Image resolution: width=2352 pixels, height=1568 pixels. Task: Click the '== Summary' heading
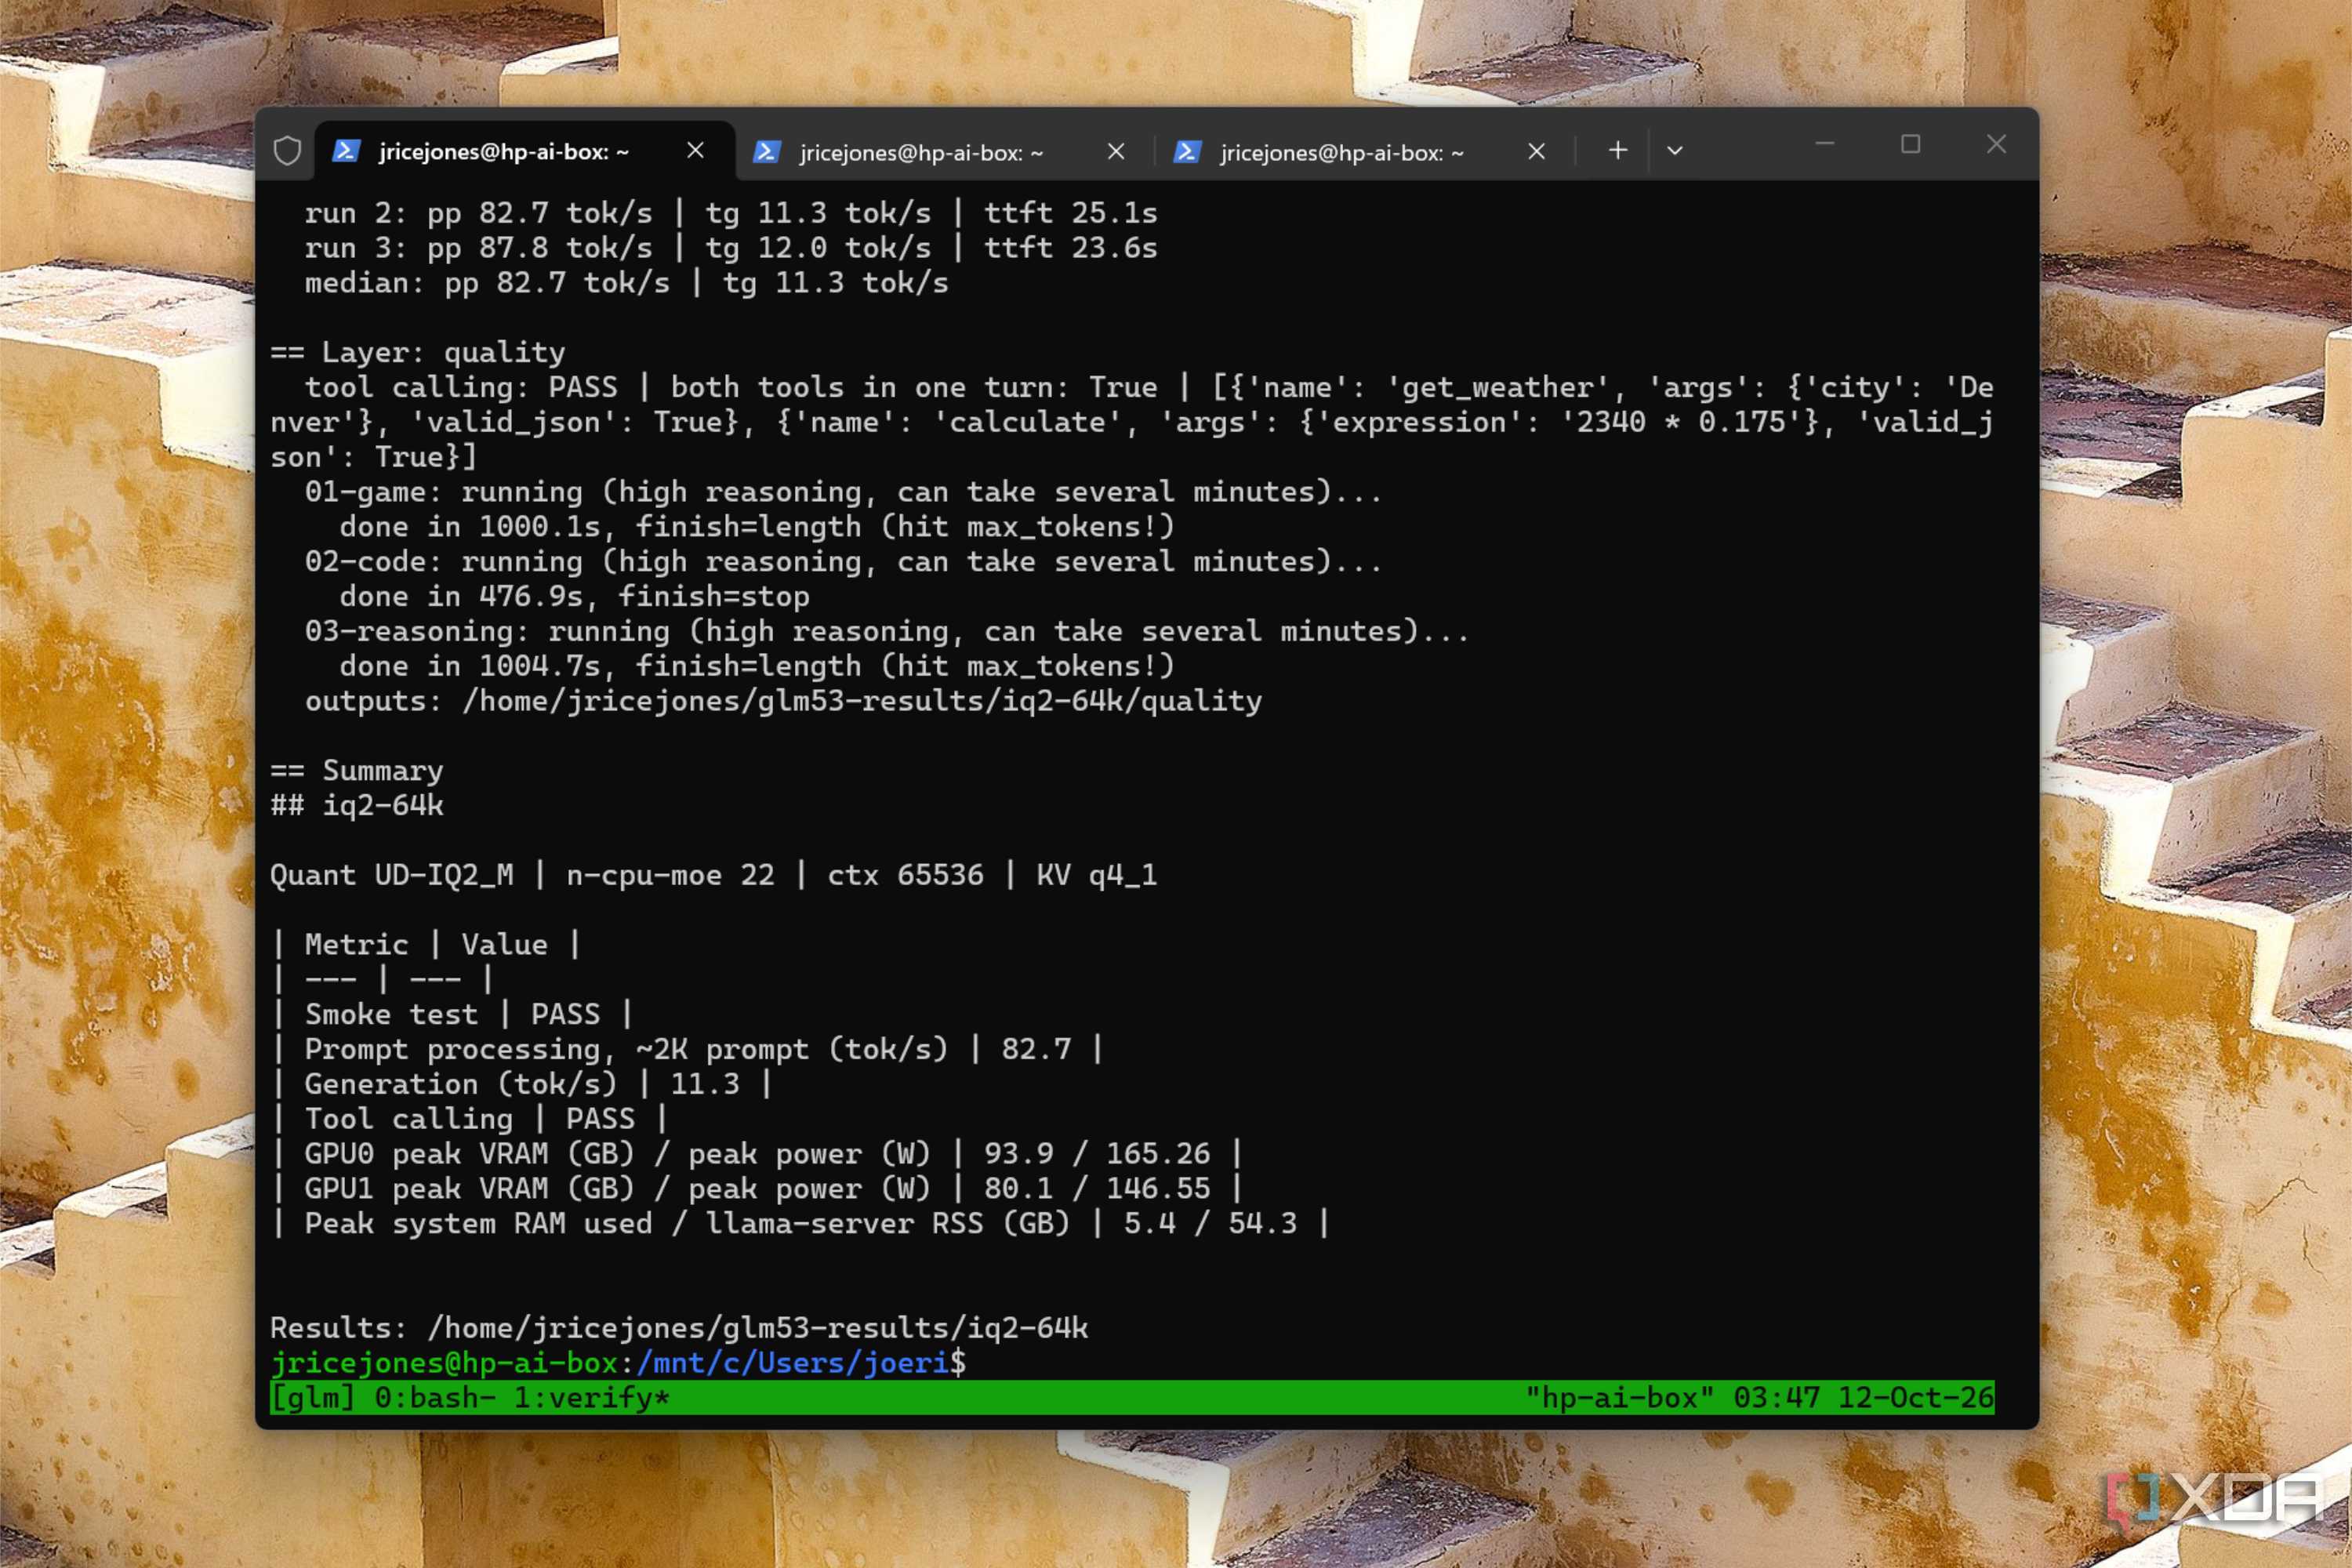coord(357,771)
